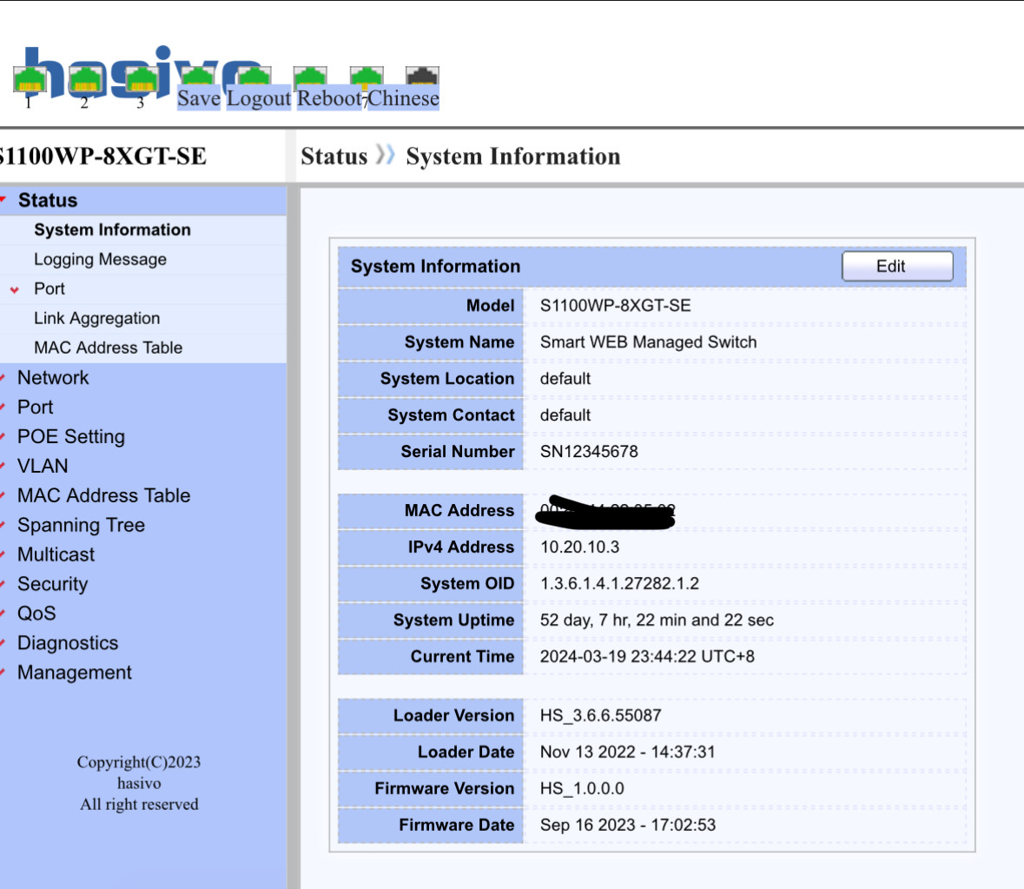Click System OID value 1.3.6.1.4.1.27282.1.2
The height and width of the screenshot is (889, 1024).
click(619, 583)
